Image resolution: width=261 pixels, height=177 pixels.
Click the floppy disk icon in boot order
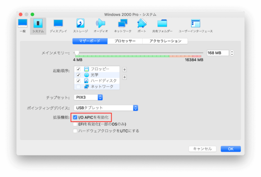pyautogui.click(x=86, y=69)
